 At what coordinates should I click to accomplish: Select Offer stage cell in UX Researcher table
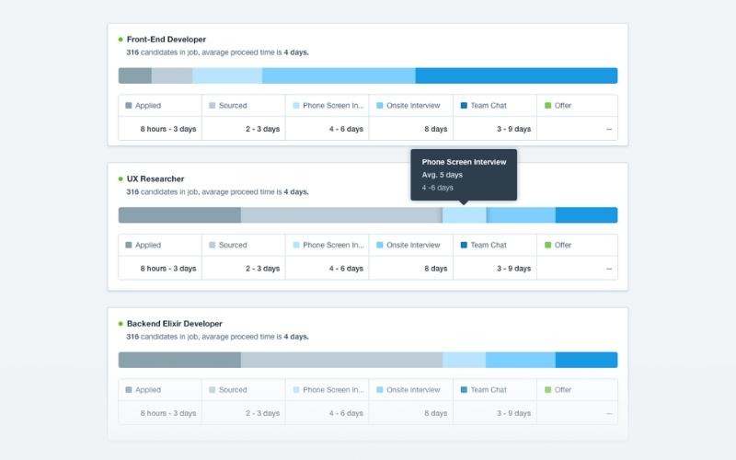tap(577, 246)
